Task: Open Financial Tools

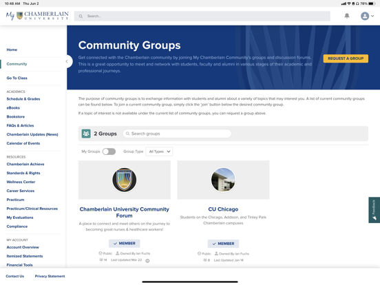Action: [x=20, y=265]
